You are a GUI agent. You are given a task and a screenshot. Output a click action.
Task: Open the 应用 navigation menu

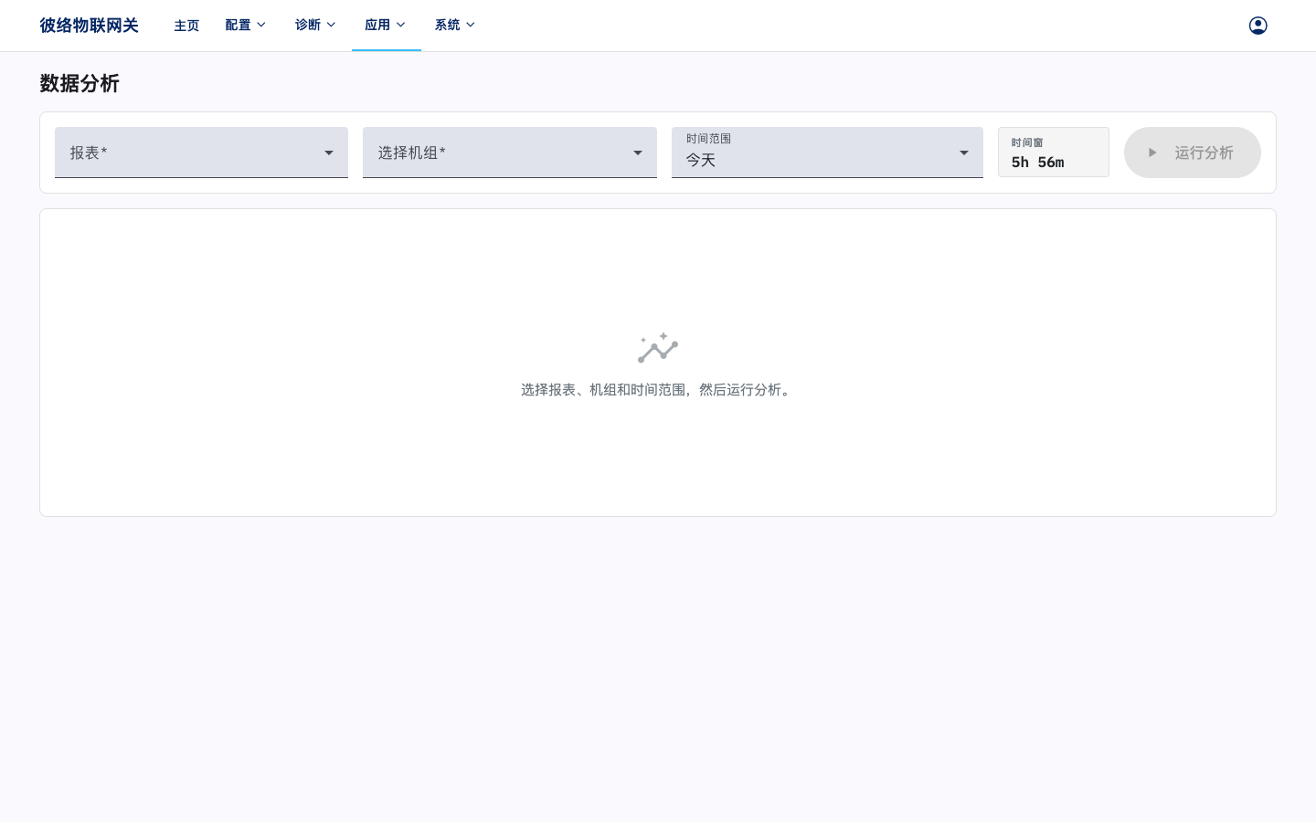coord(386,26)
